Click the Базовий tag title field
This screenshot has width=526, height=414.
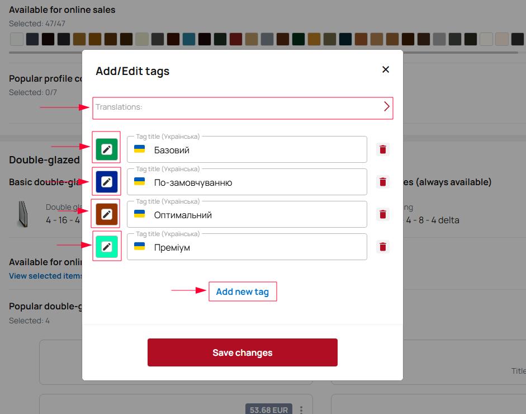coord(257,150)
